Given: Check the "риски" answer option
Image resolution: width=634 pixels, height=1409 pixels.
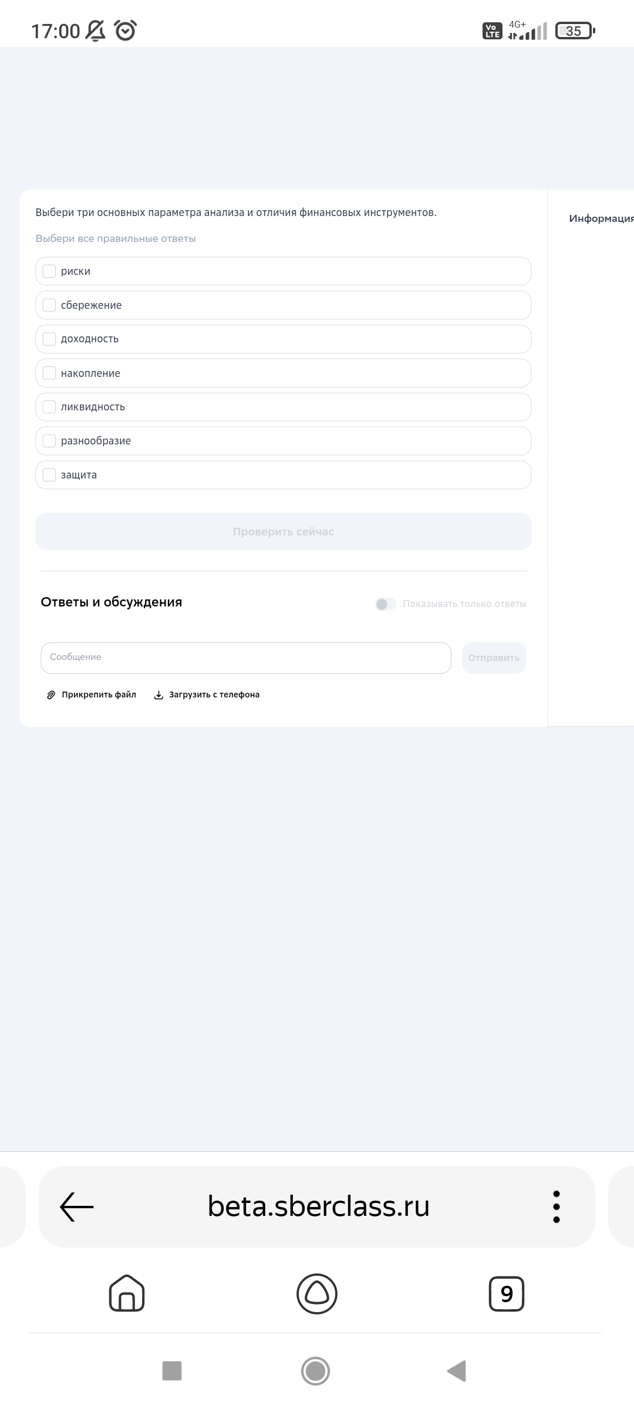Looking at the screenshot, I should pyautogui.click(x=284, y=271).
